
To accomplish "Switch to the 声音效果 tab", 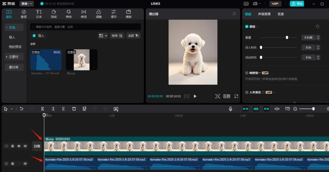I will [264, 14].
